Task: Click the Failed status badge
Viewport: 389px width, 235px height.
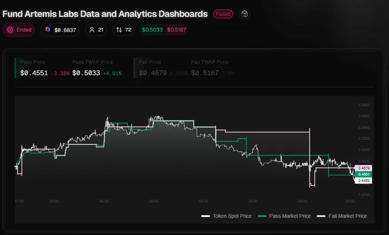Action: pyautogui.click(x=223, y=14)
